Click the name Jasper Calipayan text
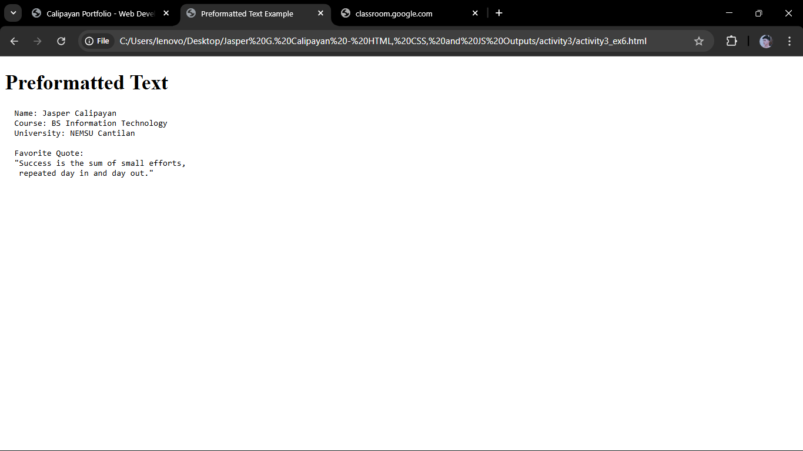Image resolution: width=803 pixels, height=451 pixels. (x=66, y=113)
